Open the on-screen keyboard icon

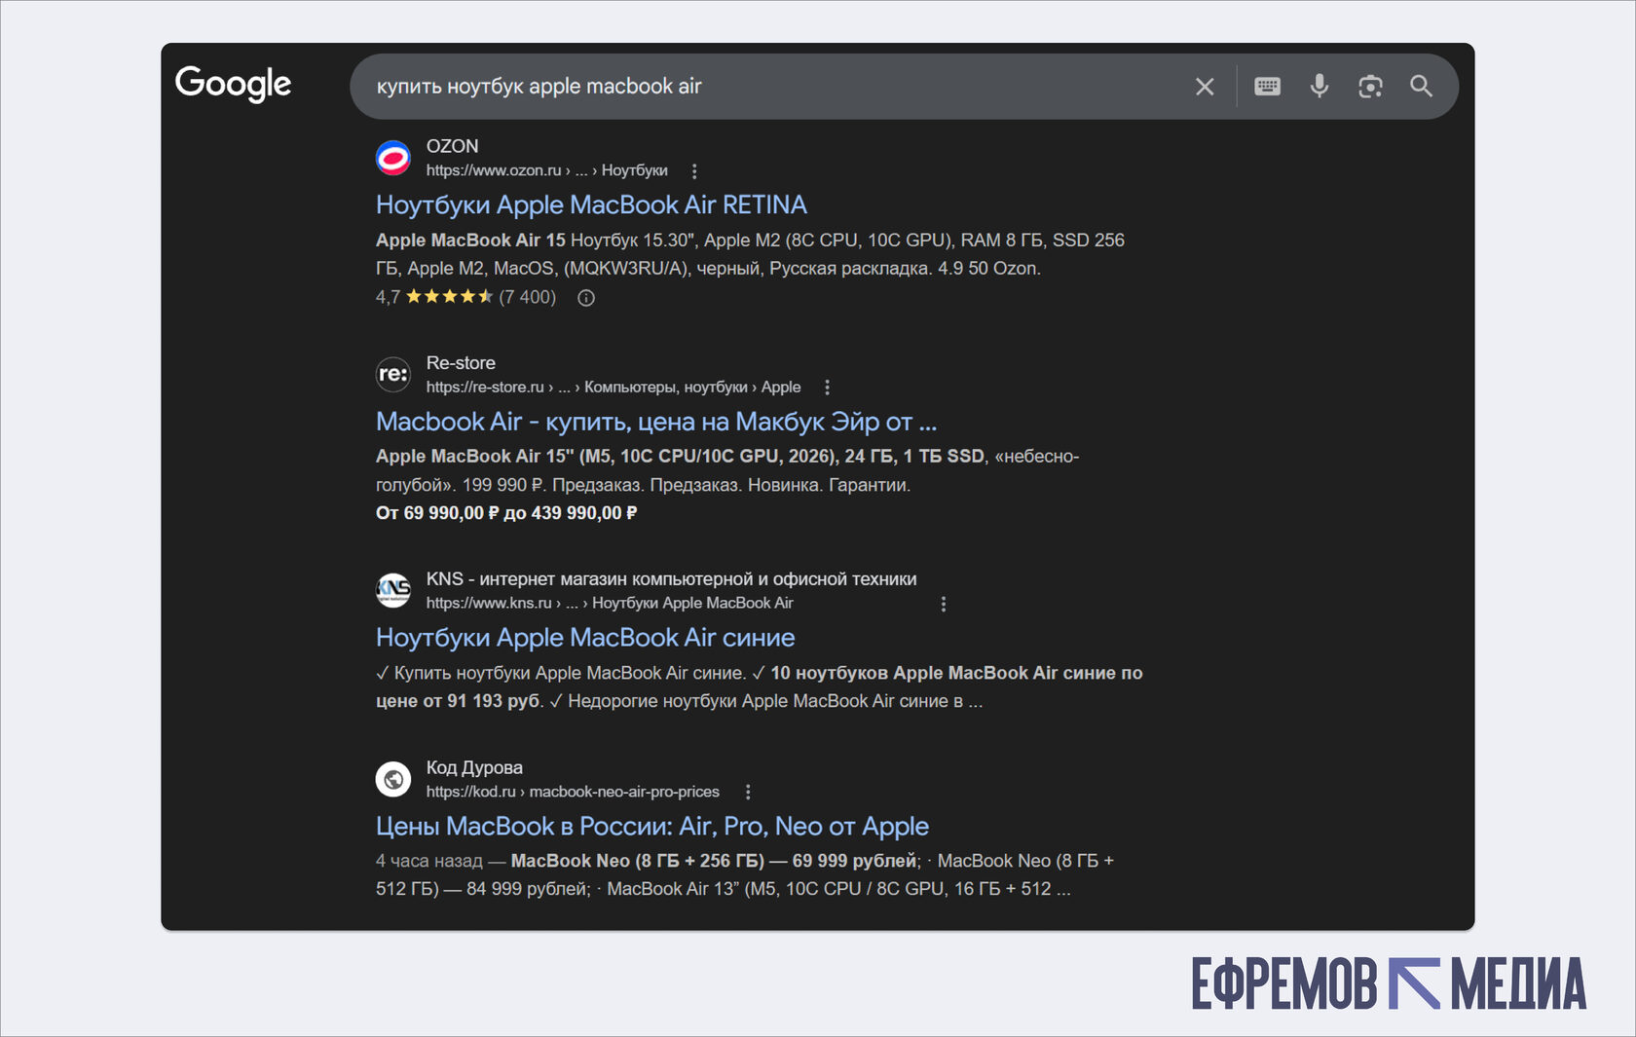coord(1267,87)
